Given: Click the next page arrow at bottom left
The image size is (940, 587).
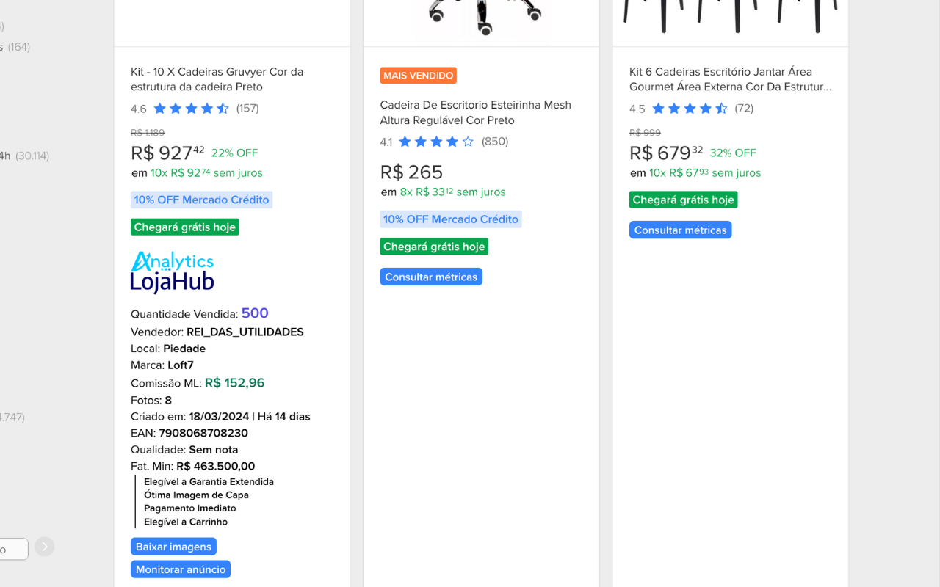Looking at the screenshot, I should [x=44, y=547].
